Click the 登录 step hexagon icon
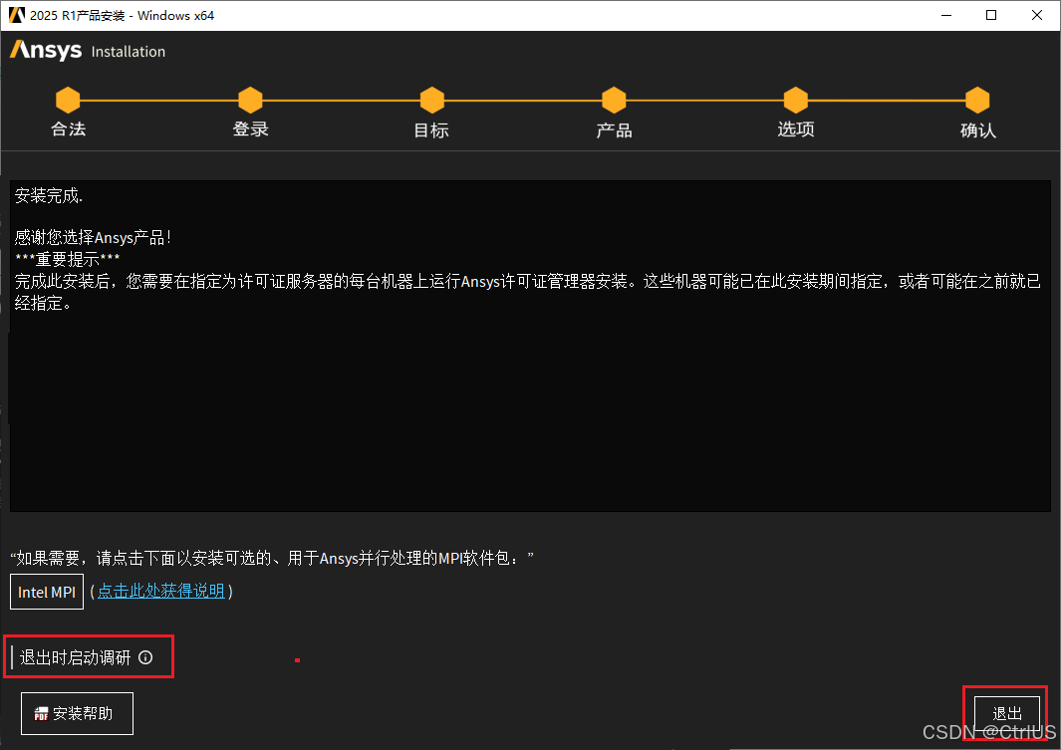Viewport: 1061px width, 750px height. pos(250,100)
